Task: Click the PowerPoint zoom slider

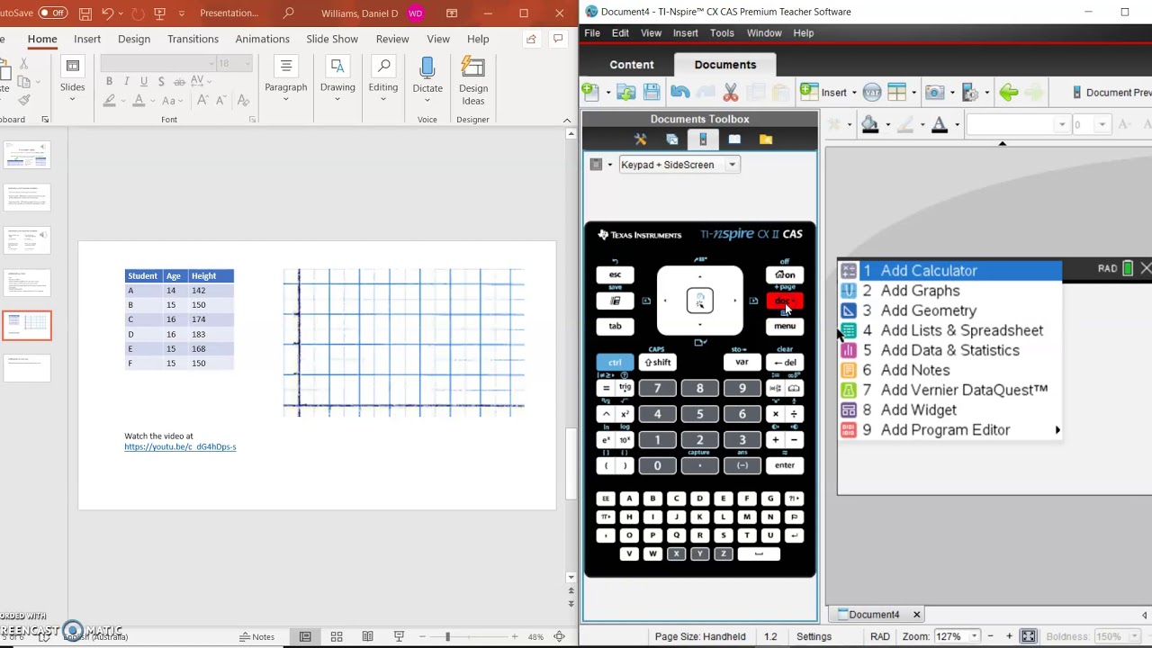Action: coord(447,636)
